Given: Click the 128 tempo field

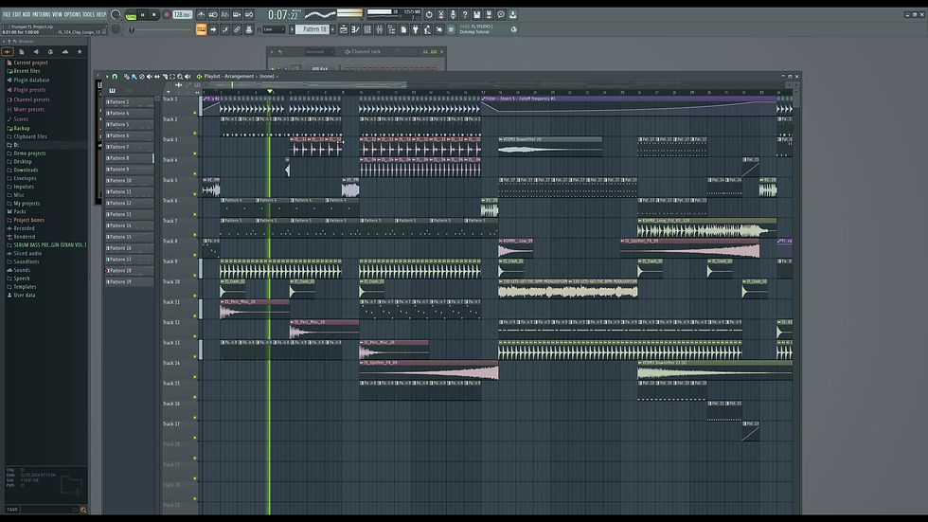Looking at the screenshot, I should click(x=182, y=15).
